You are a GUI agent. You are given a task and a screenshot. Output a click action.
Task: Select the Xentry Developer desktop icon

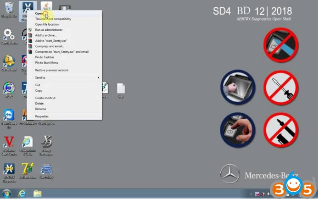[x=46, y=146]
